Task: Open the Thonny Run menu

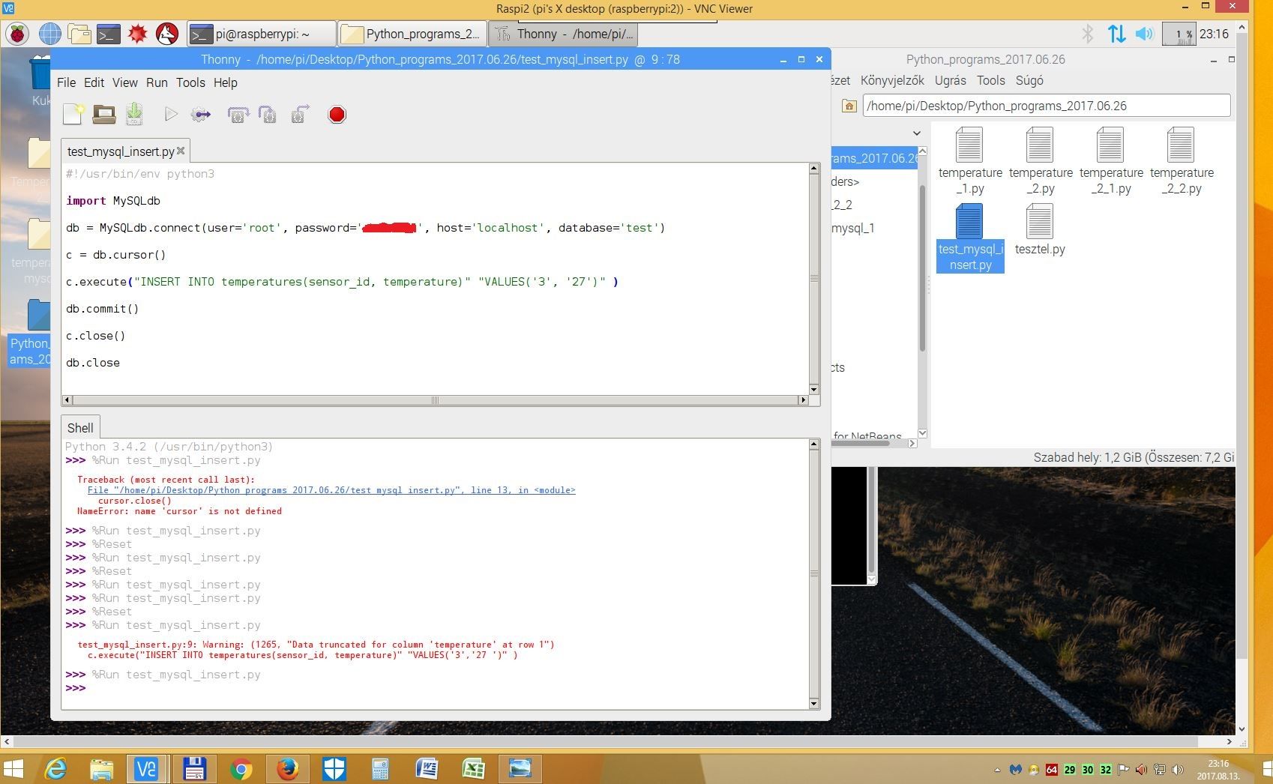Action: point(157,82)
